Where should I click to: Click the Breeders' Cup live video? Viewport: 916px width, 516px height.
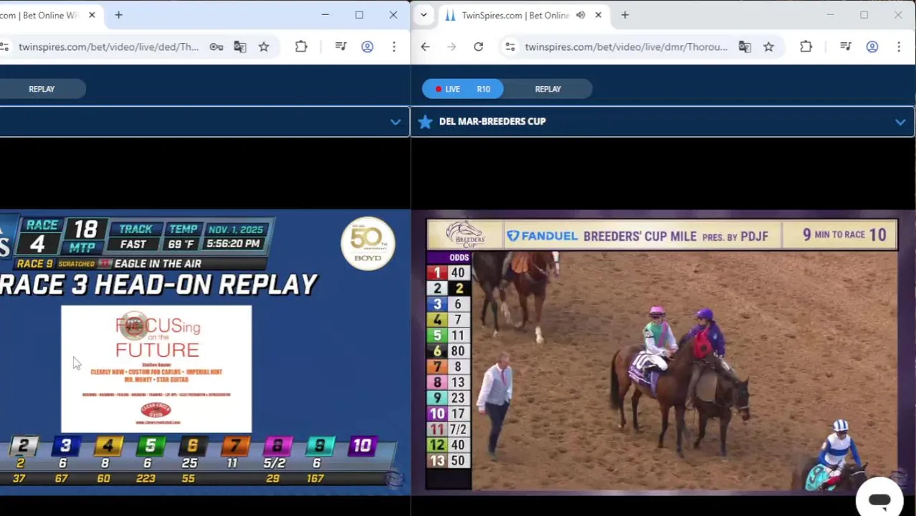(663, 354)
